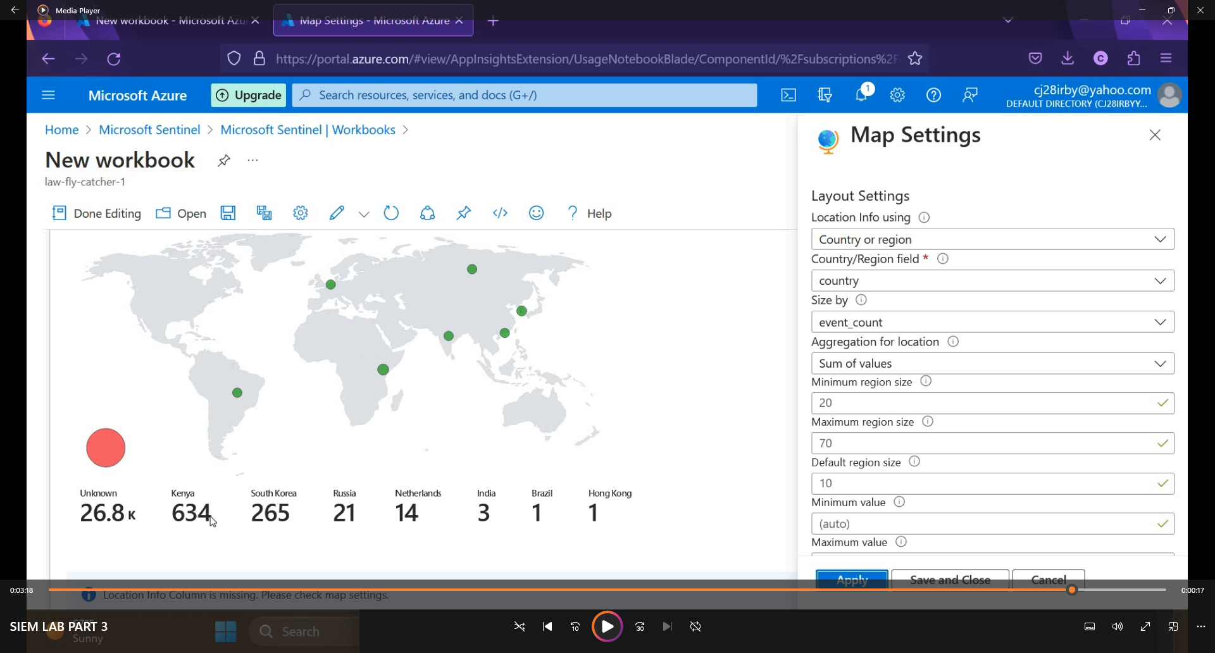Click the green Kenya dot on the map
1215x653 pixels.
(x=383, y=370)
